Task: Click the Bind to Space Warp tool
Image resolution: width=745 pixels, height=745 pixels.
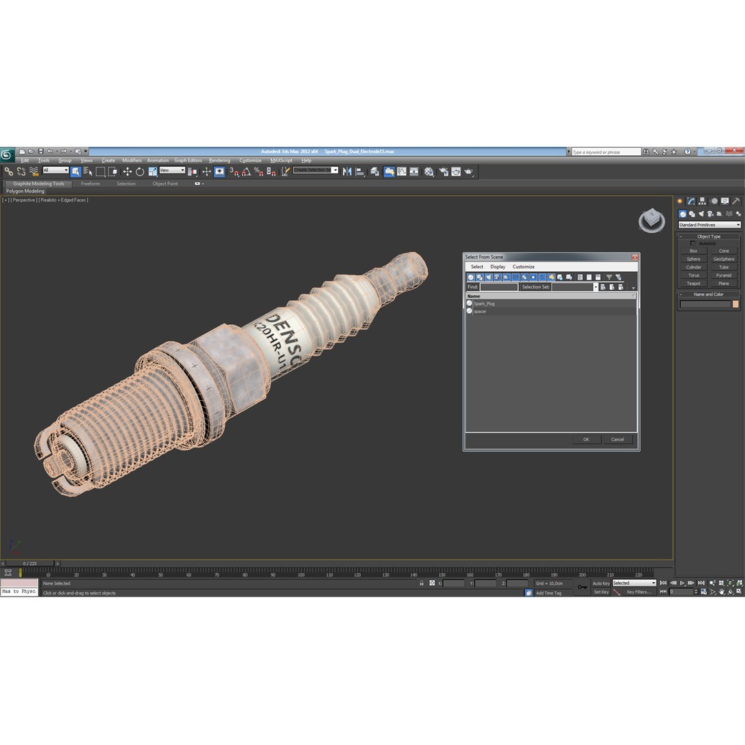Action: (x=33, y=172)
